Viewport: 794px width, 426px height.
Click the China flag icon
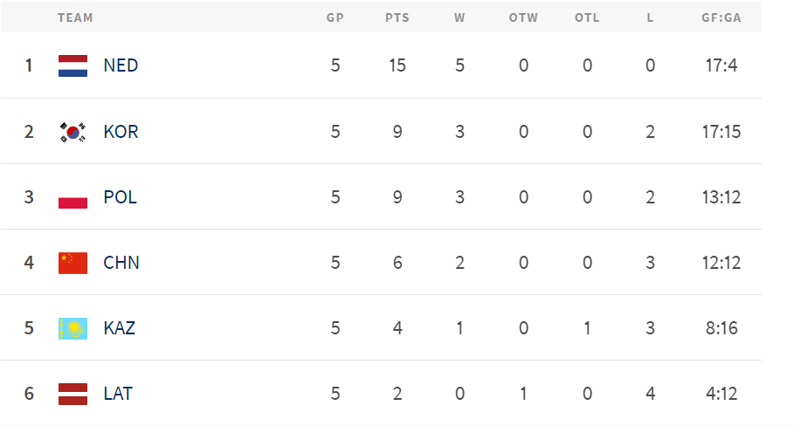click(x=72, y=263)
